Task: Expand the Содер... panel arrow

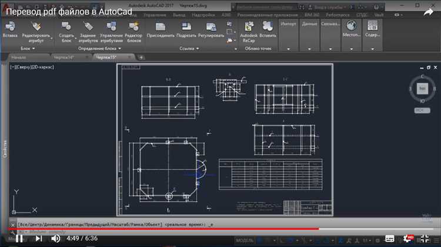Action: click(373, 49)
